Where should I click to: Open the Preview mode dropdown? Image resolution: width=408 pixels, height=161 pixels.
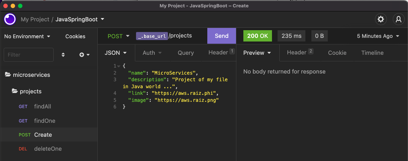click(257, 53)
